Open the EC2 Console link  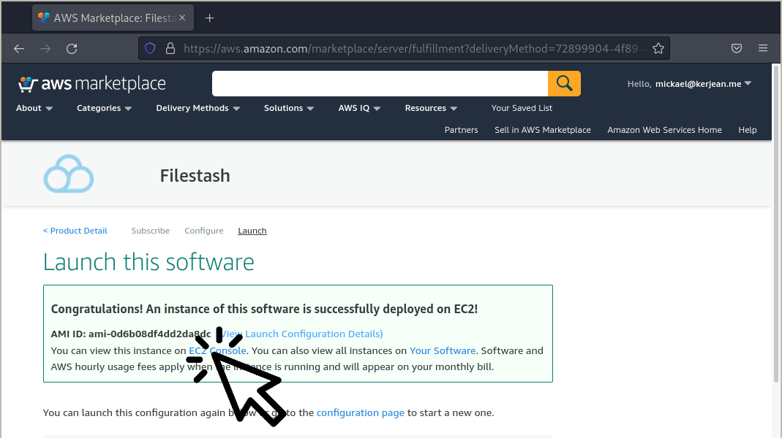(217, 351)
